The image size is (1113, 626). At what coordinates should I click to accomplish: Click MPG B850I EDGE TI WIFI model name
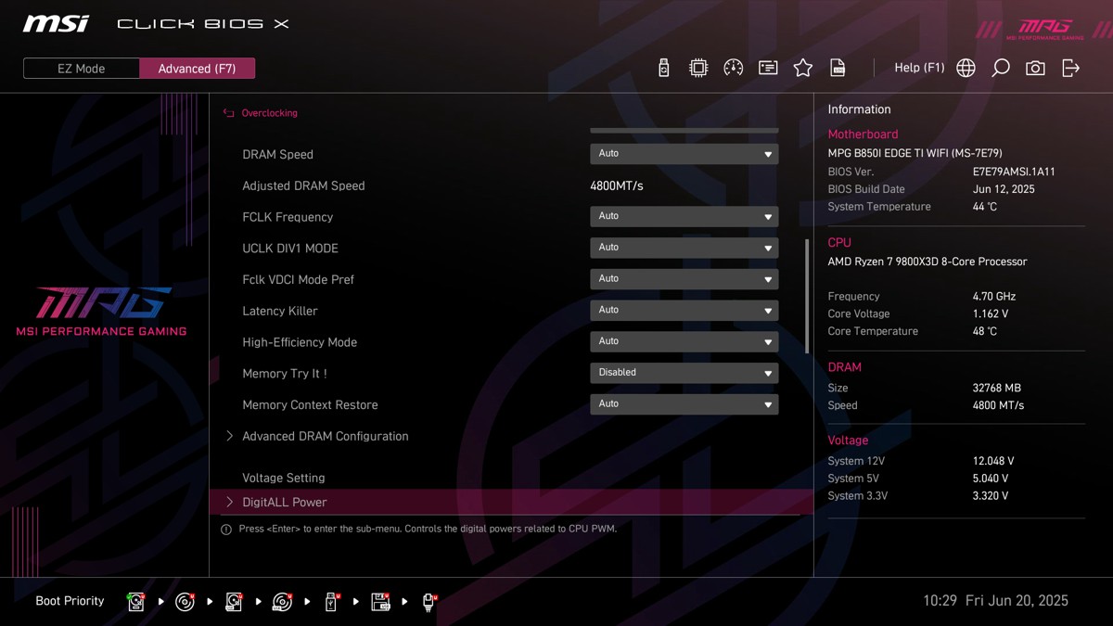click(915, 153)
